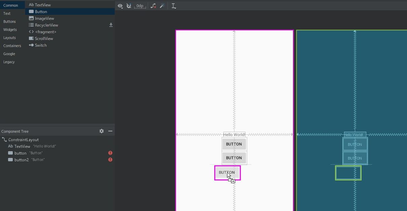Open the Layouts palette category
This screenshot has height=211, width=407.
pos(9,38)
